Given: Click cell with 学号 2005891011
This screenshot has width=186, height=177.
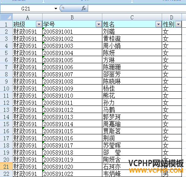Looking at the screenshot, I should point(72,103).
